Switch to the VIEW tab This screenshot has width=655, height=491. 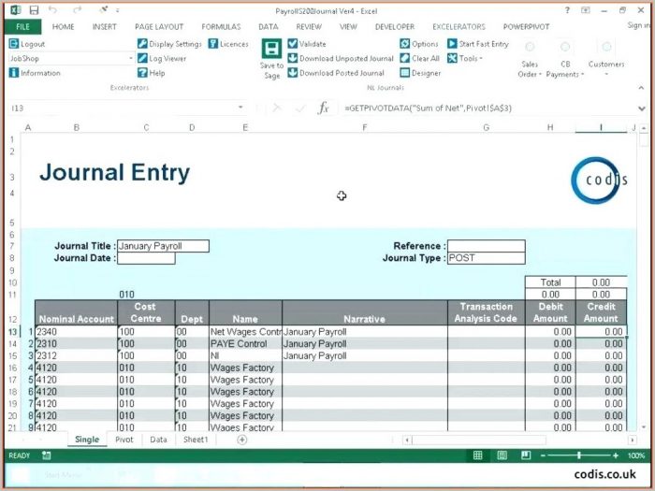pyautogui.click(x=348, y=27)
